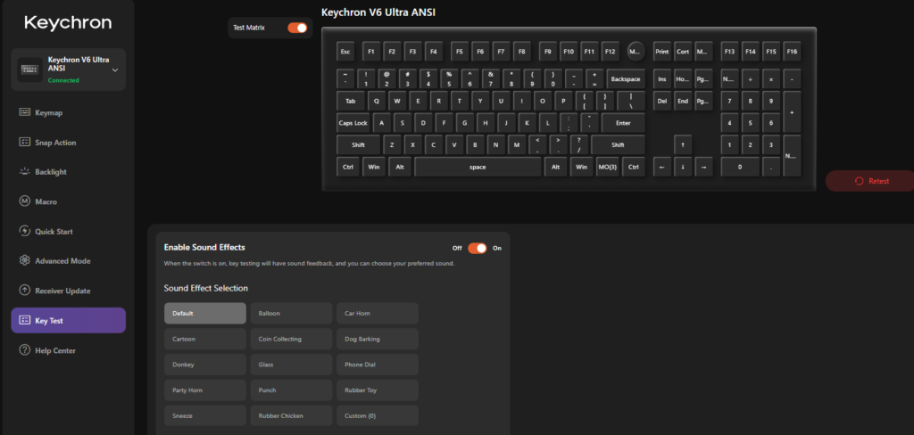Click the space bar key
This screenshot has height=435, width=914.
click(478, 167)
